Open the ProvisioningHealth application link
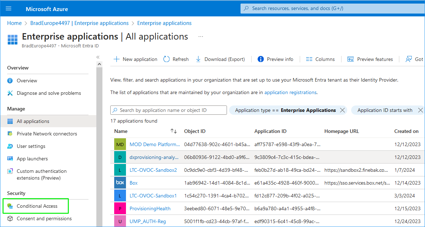 tap(150, 208)
